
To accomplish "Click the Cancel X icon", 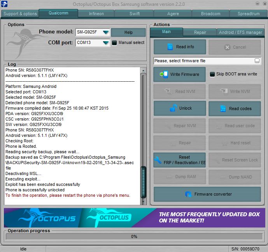I will [227, 47].
